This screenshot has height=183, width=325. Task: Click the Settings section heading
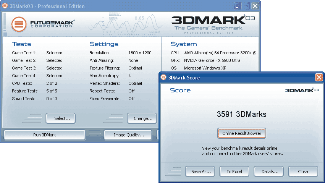[104, 44]
